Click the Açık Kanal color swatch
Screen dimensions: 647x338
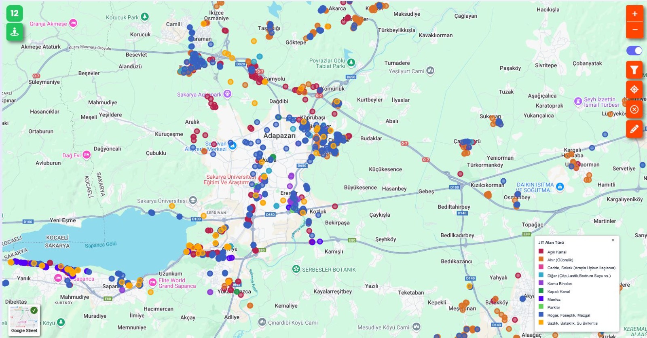coord(541,251)
